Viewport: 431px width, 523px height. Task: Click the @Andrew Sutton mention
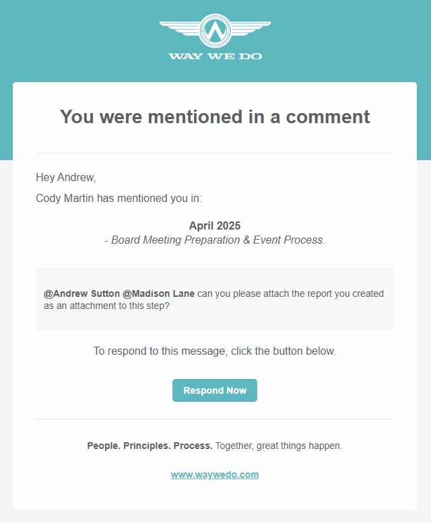point(81,293)
